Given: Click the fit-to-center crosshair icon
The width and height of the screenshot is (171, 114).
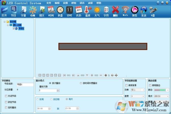Looking at the screenshot, I should click(x=116, y=75).
